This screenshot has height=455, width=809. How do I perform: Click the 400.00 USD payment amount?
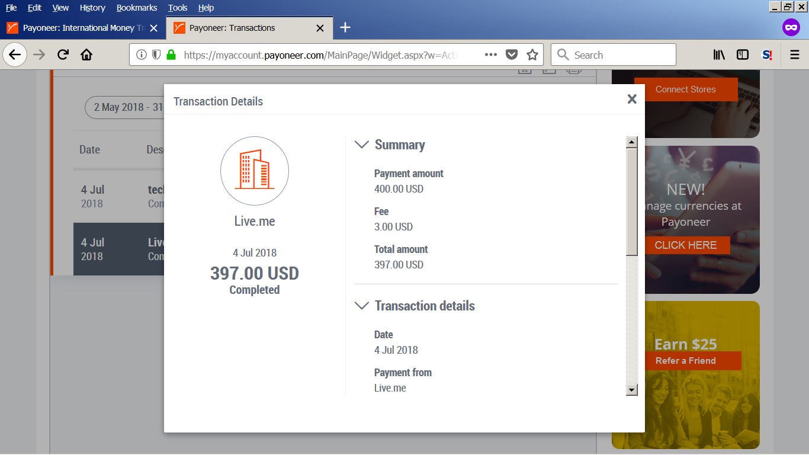tap(399, 189)
